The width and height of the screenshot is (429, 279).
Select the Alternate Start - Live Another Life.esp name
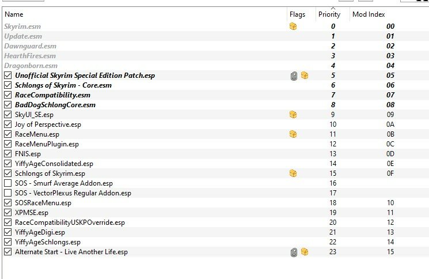[x=71, y=252]
